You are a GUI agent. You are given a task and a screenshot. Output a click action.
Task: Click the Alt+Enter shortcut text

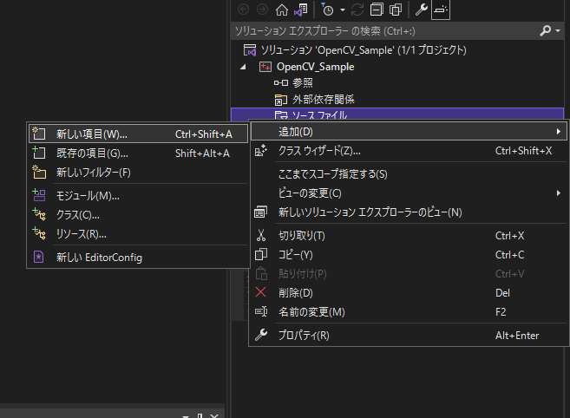click(x=517, y=336)
